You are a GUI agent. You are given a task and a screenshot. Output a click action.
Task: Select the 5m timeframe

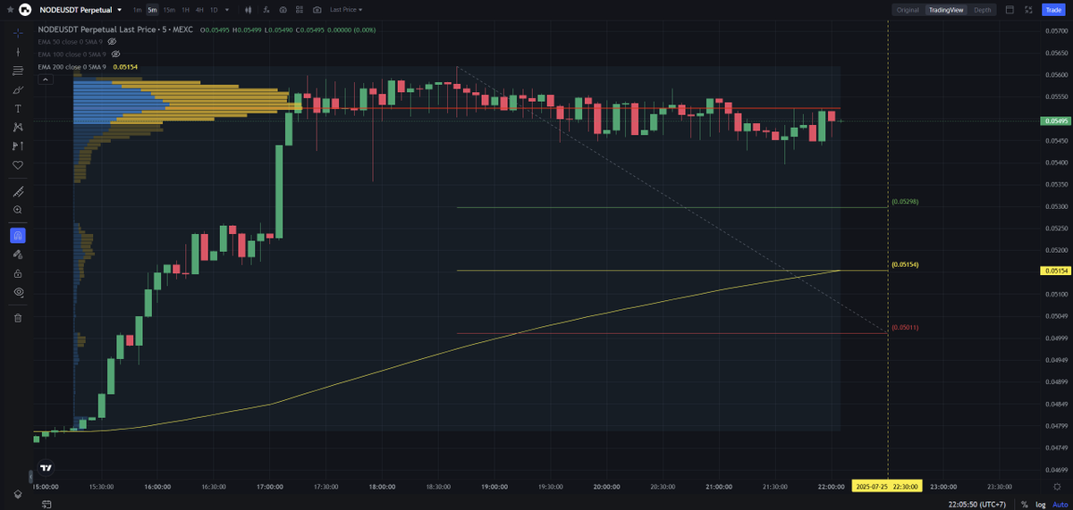point(152,10)
